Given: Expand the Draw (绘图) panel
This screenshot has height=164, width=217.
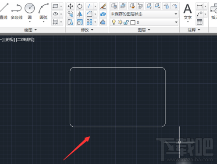Looking at the screenshot, I should [x=30, y=30].
